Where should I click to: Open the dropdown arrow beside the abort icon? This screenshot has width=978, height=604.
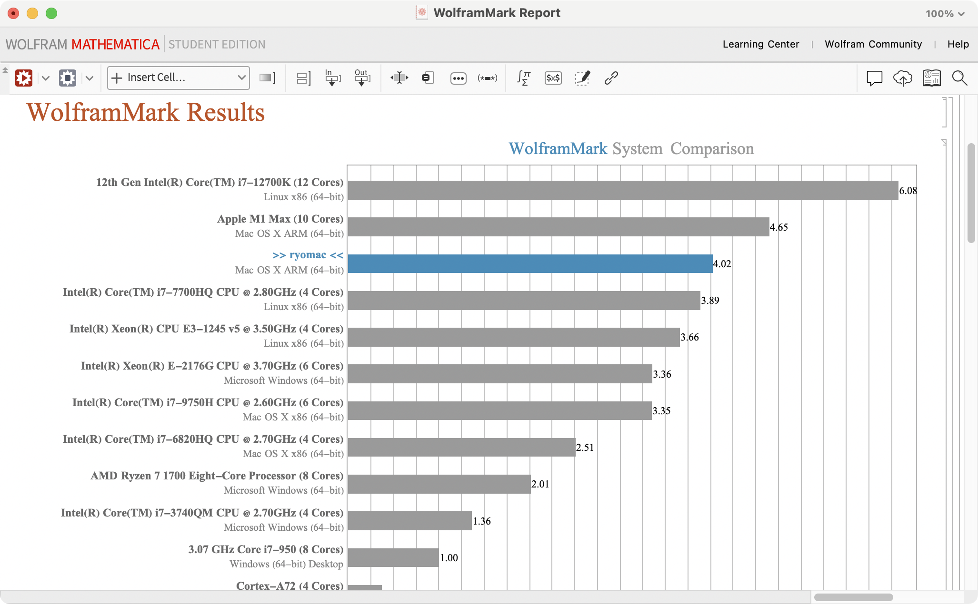(90, 78)
